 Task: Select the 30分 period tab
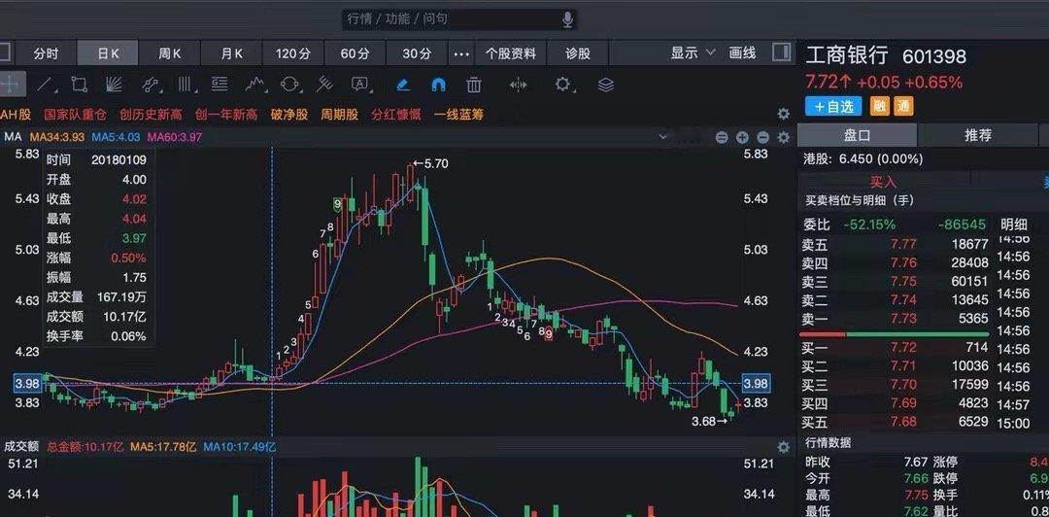point(417,53)
